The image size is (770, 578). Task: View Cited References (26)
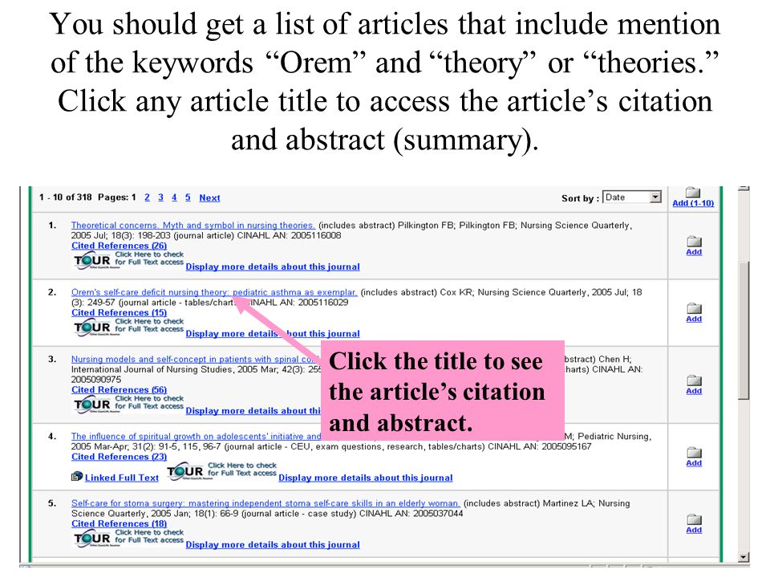pyautogui.click(x=119, y=246)
